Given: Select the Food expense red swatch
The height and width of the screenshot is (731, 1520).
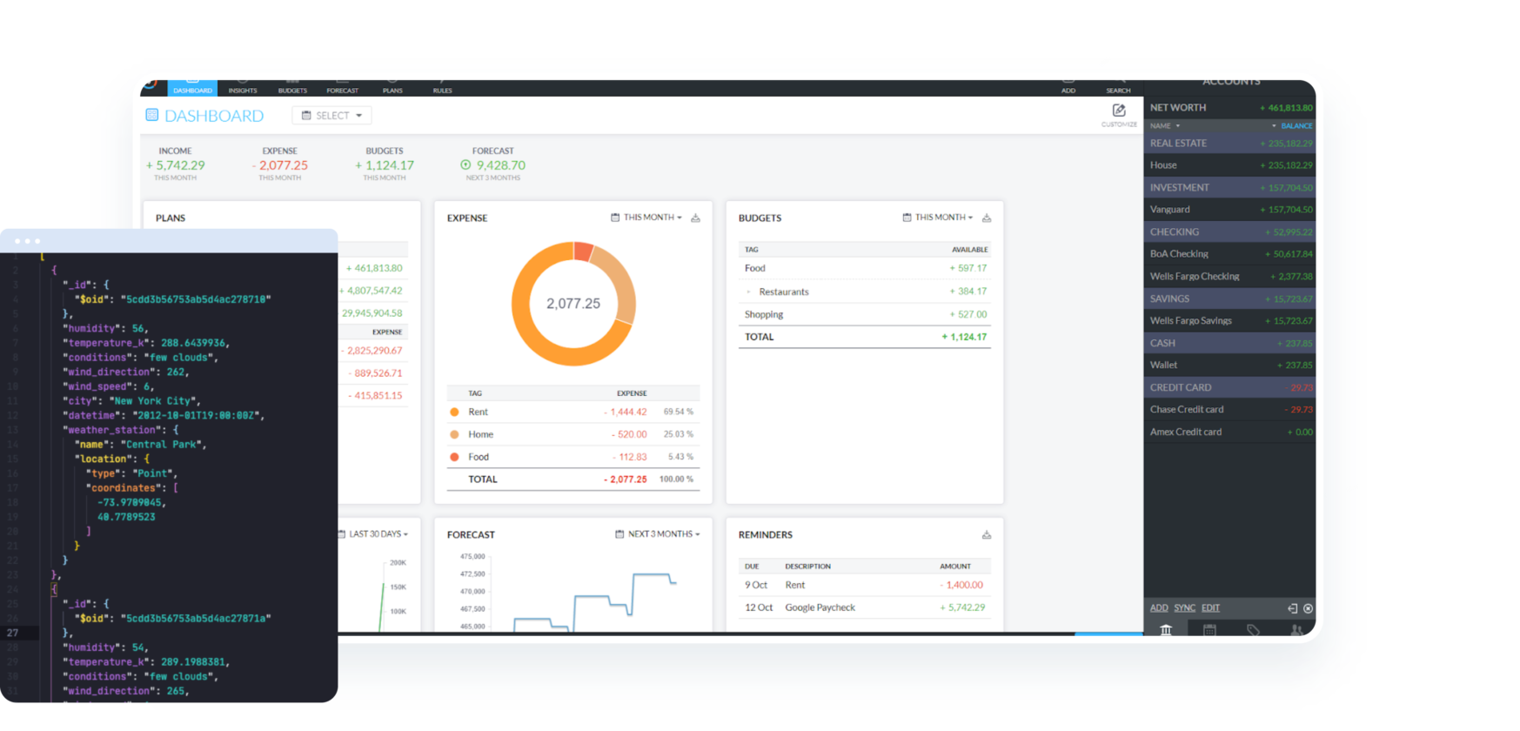Looking at the screenshot, I should tap(454, 457).
